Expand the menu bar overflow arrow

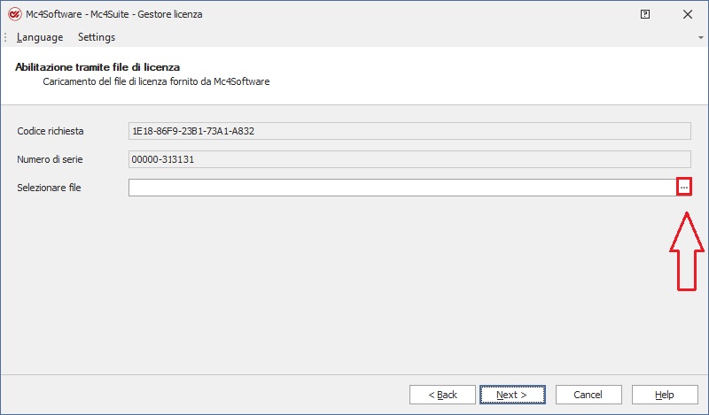(x=700, y=37)
